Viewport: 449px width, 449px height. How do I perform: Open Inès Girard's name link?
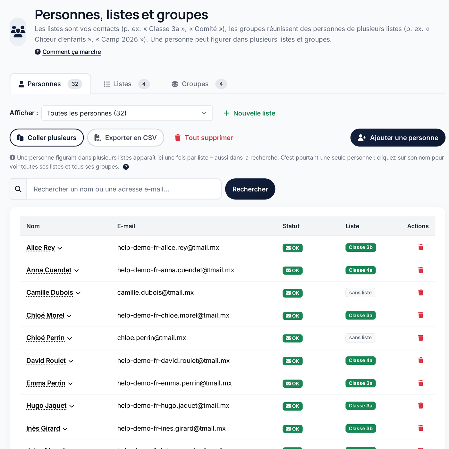[x=43, y=428]
